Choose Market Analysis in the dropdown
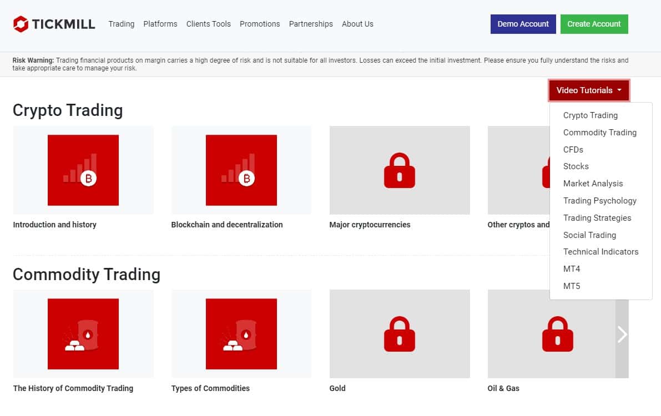Viewport: 661px width, 416px height. 593,184
